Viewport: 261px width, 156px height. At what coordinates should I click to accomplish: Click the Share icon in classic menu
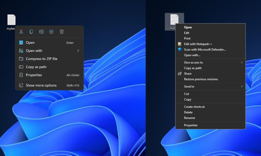pyautogui.click(x=179, y=74)
